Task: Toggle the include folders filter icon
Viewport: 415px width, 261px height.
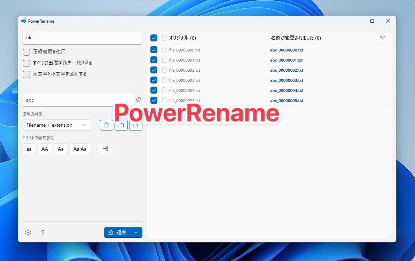Action: point(121,125)
